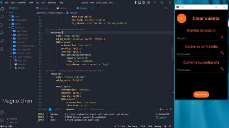Open the terminal launch profile dropdown
Screen dimensions: 229x128
pyautogui.click(x=163, y=110)
